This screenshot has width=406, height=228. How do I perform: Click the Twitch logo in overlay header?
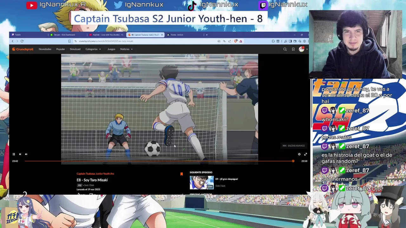[263, 5]
